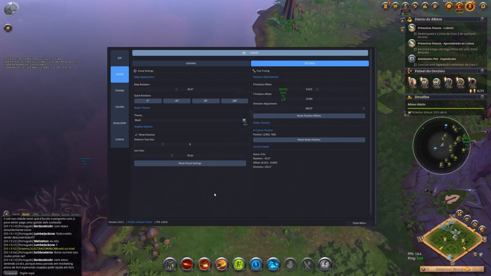Check the Primeiros Passos - Coletor objective box
Viewport: 491px width, 276px height.
(x=415, y=34)
